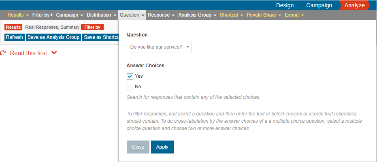Expand the Campaign filter dropdown
377x162 pixels.
(70, 15)
